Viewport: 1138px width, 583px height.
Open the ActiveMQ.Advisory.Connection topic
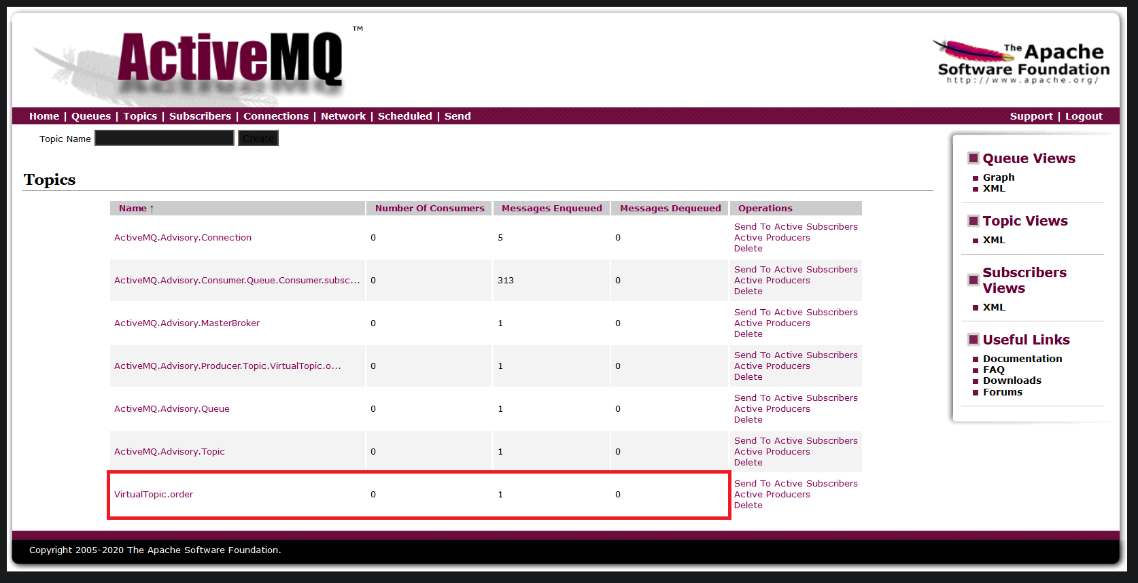[183, 238]
